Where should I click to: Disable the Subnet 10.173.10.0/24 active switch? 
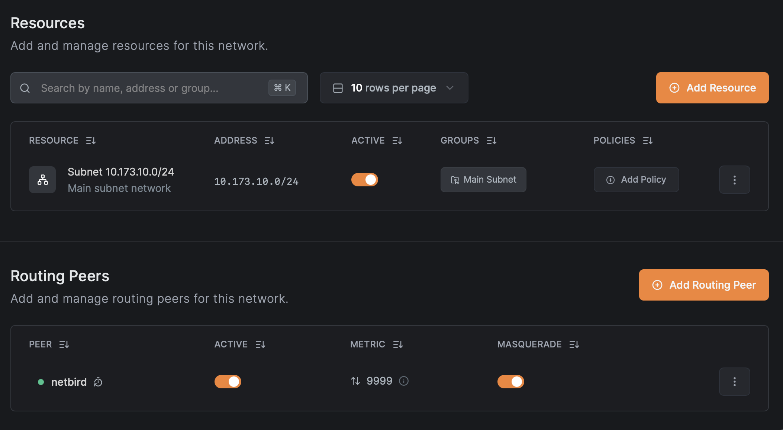coord(365,179)
